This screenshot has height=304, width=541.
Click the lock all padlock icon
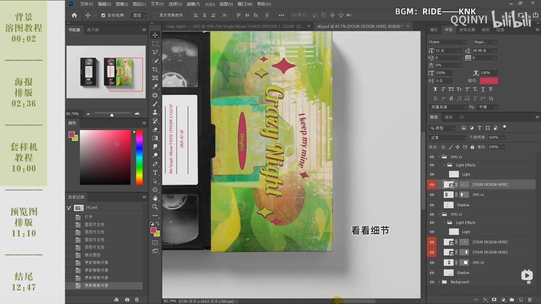click(472, 147)
